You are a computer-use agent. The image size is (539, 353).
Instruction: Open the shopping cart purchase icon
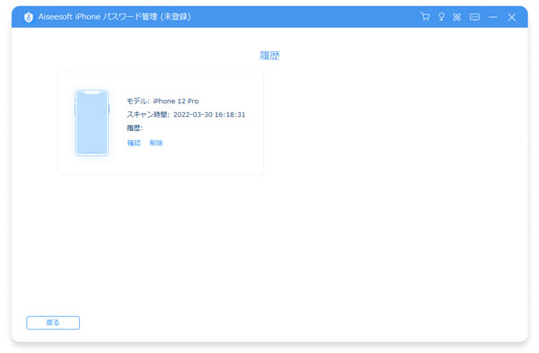pyautogui.click(x=425, y=16)
